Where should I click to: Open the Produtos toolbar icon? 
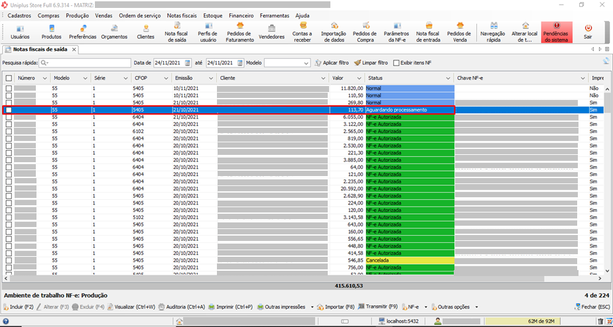coord(52,32)
